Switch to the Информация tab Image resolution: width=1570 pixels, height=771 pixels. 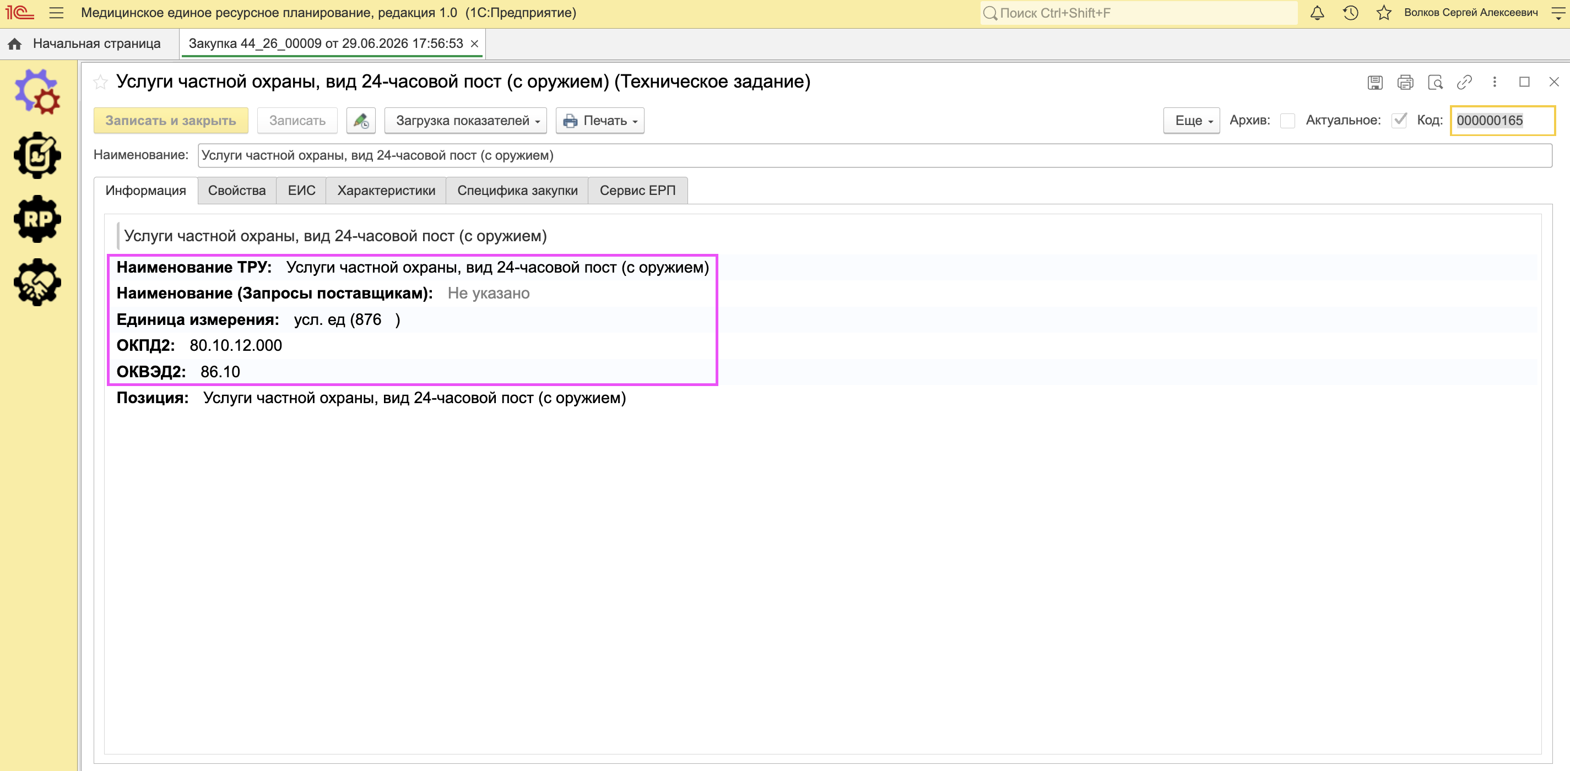(145, 190)
